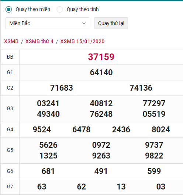Click the Quay theo tỉnh label text
This screenshot has width=183, height=195.
click(83, 10)
